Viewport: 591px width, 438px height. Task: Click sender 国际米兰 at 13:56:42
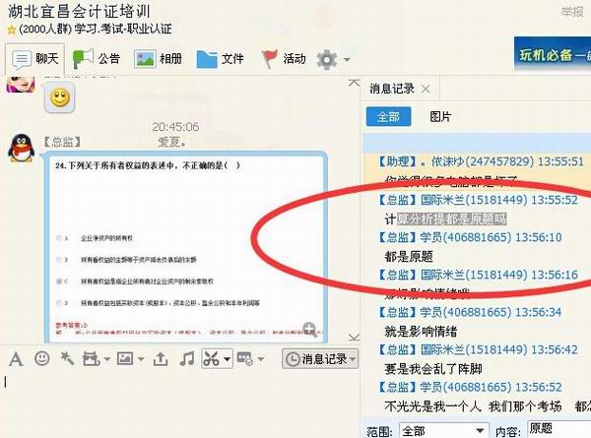pos(479,349)
